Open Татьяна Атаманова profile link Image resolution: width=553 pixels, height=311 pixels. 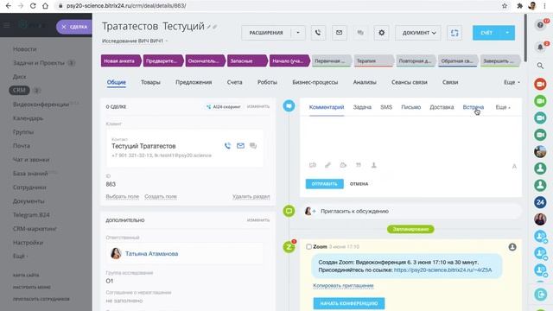(152, 253)
